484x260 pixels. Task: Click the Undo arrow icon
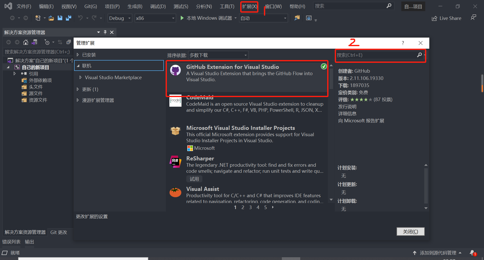click(80, 18)
